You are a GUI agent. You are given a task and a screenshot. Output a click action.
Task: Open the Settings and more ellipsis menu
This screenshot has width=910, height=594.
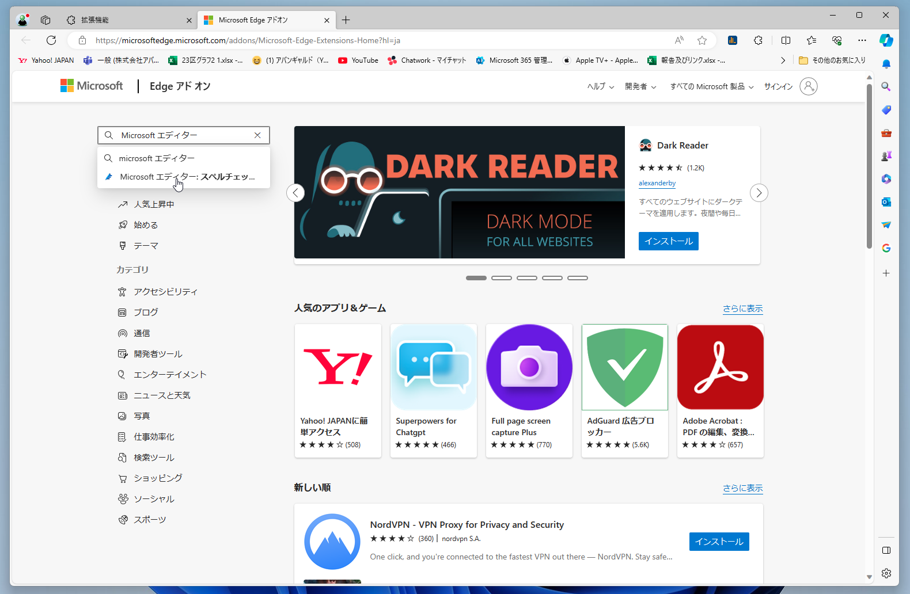pyautogui.click(x=862, y=40)
